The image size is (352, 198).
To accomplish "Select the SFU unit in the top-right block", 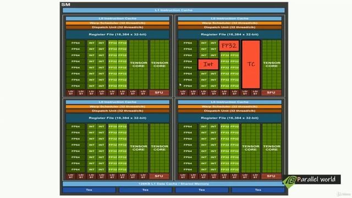I will [x=271, y=93].
